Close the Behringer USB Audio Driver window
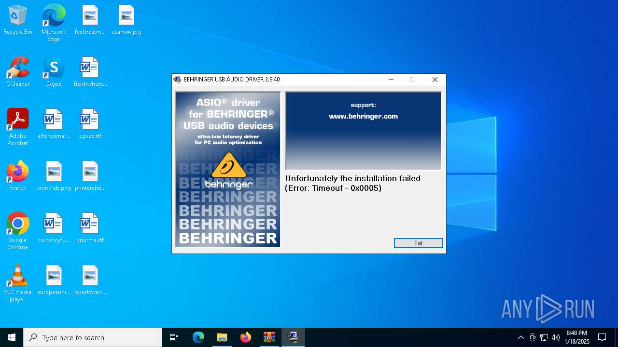This screenshot has height=347, width=618. click(x=435, y=80)
